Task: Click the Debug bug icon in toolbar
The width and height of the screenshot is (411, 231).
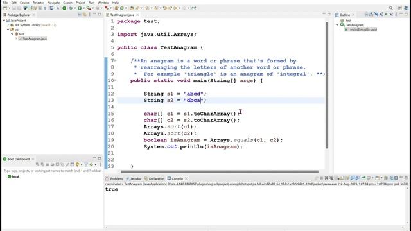Action: tap(71, 8)
